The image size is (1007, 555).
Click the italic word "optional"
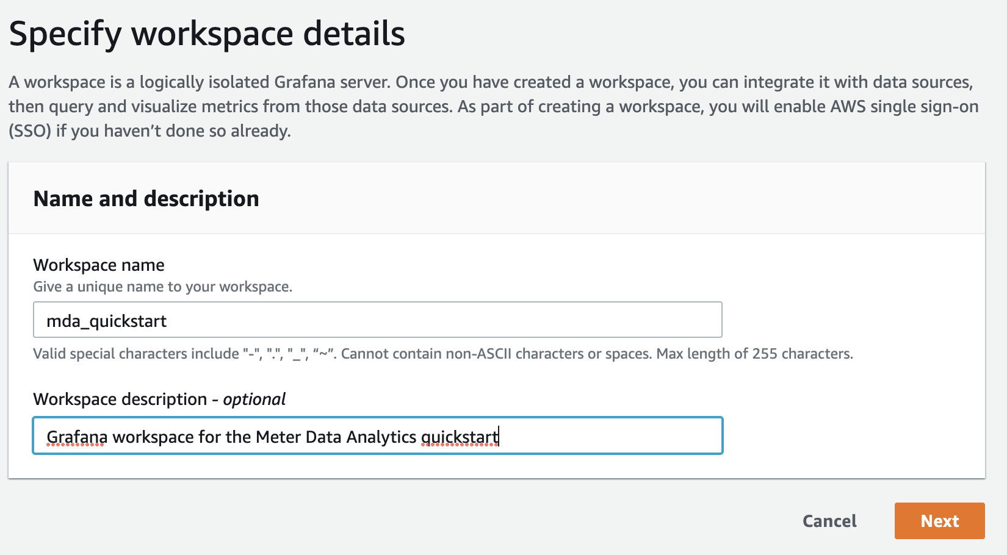point(254,399)
